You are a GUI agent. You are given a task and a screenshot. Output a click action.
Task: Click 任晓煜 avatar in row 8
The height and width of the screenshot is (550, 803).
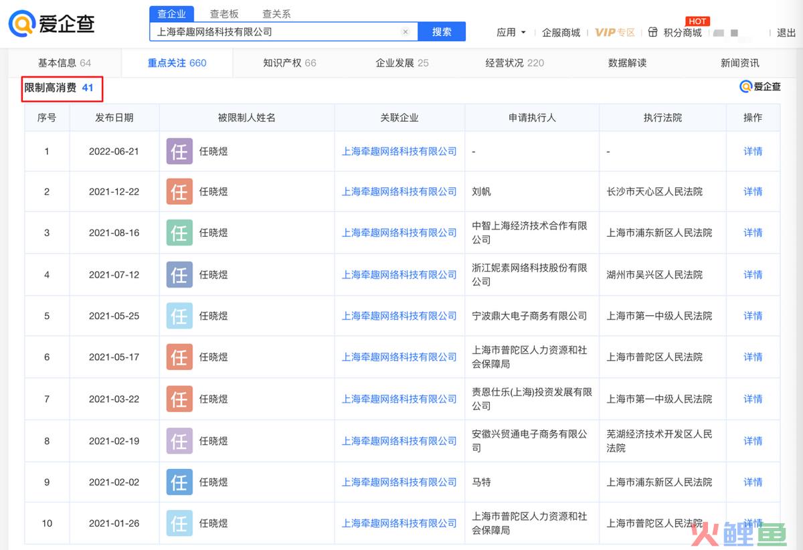point(179,441)
